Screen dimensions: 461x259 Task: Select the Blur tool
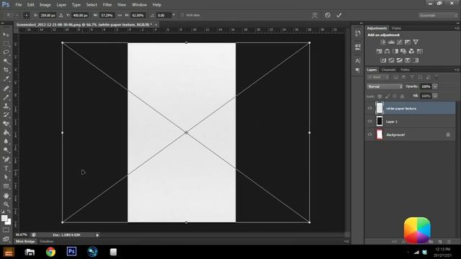[6, 141]
